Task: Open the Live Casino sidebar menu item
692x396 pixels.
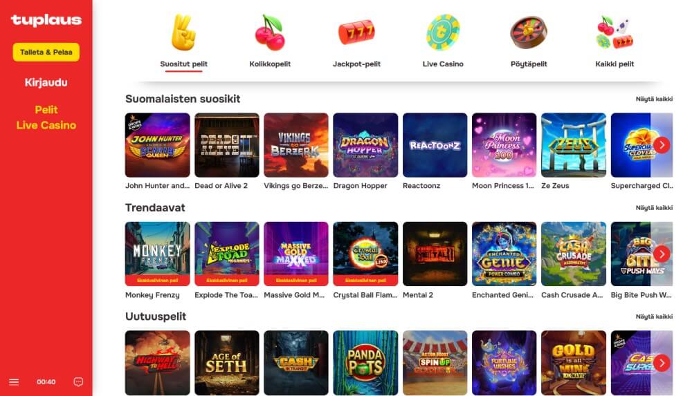Action: click(46, 125)
